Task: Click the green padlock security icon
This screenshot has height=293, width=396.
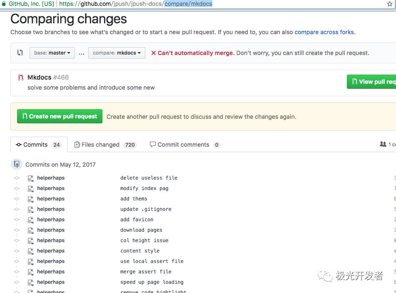Action: pos(3,4)
